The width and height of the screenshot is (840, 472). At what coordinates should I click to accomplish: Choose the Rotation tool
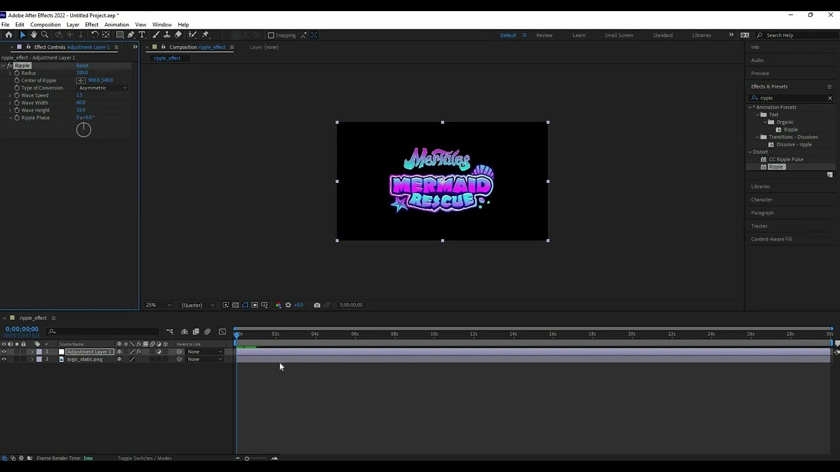[x=94, y=35]
